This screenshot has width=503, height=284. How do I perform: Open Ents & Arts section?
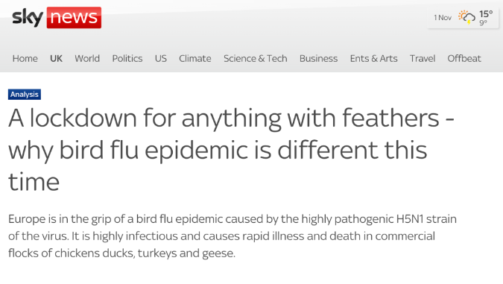coord(374,58)
